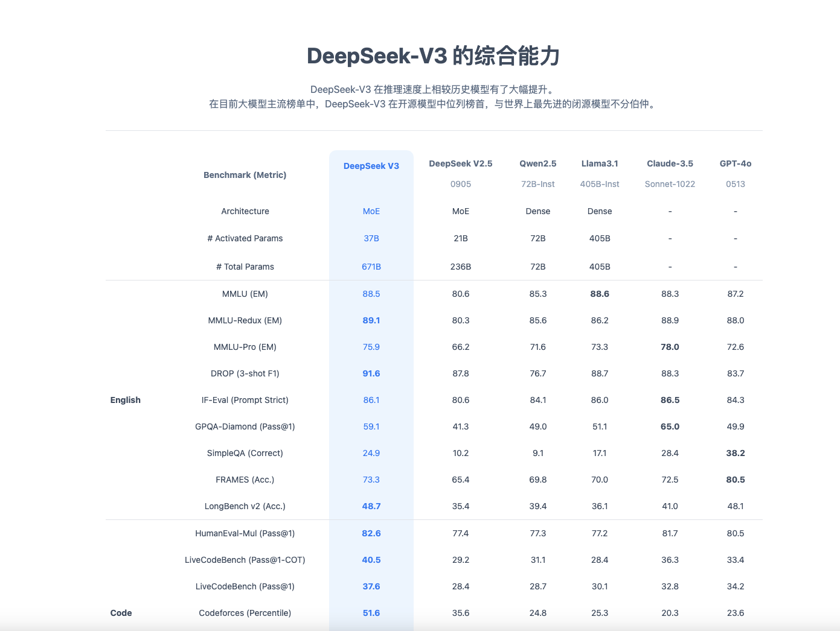Click the "80.5" FRAMES score for GPT-4o
The height and width of the screenshot is (631, 840).
(736, 480)
